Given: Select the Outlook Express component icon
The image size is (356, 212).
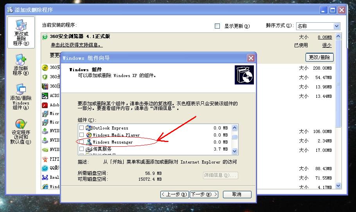Looking at the screenshot, I should click(x=89, y=128).
